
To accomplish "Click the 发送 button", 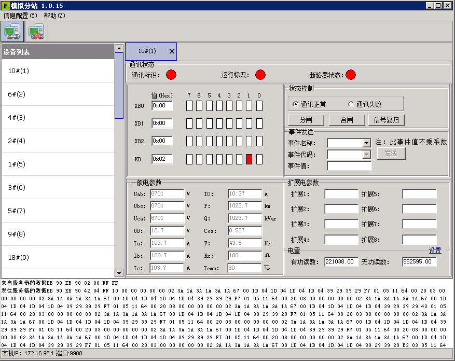I will point(391,154).
